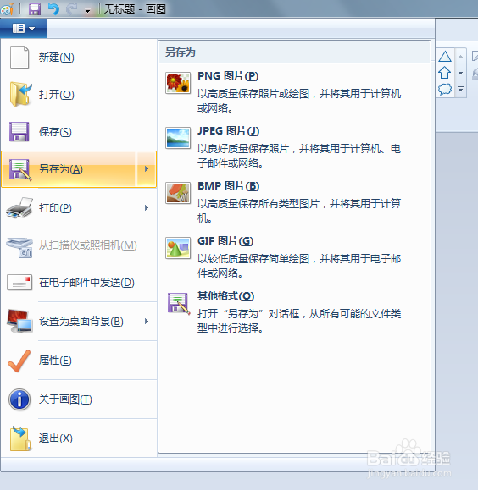Choose 打印(P) from the file menu

(69, 208)
